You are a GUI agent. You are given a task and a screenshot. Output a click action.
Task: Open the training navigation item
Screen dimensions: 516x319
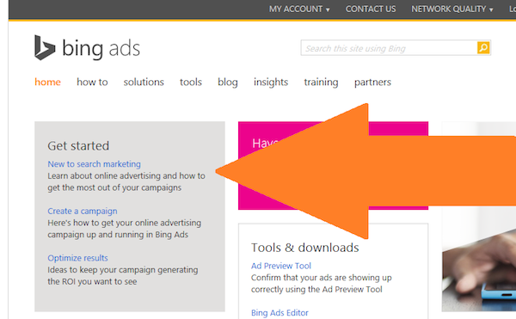coord(321,82)
